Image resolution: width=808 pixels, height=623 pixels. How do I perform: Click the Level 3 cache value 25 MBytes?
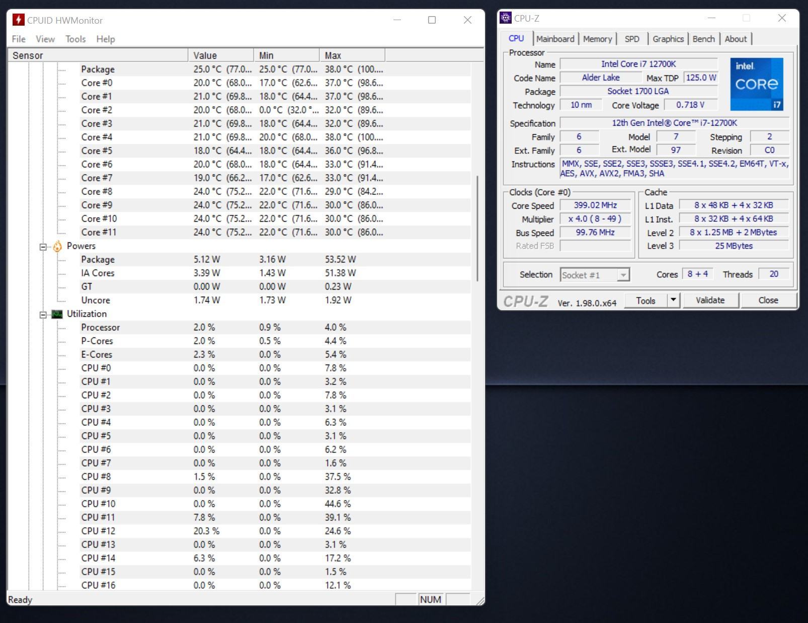[734, 246]
